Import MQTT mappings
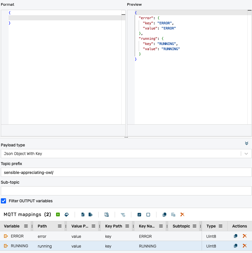The image size is (252, 253). [82, 214]
